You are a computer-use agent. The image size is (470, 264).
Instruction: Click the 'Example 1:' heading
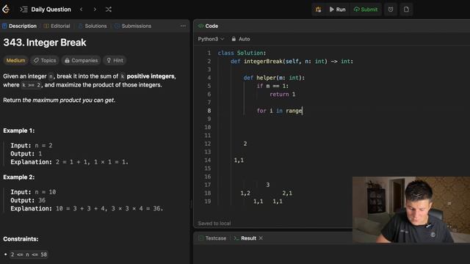(x=19, y=131)
